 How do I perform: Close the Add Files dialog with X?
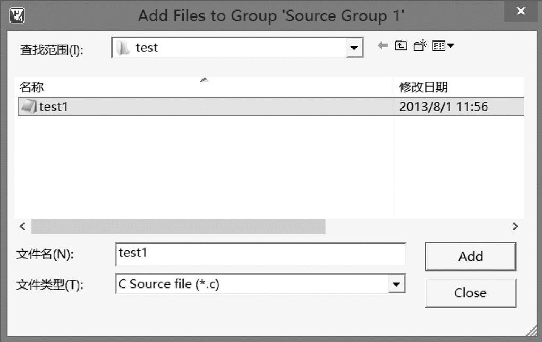521,11
